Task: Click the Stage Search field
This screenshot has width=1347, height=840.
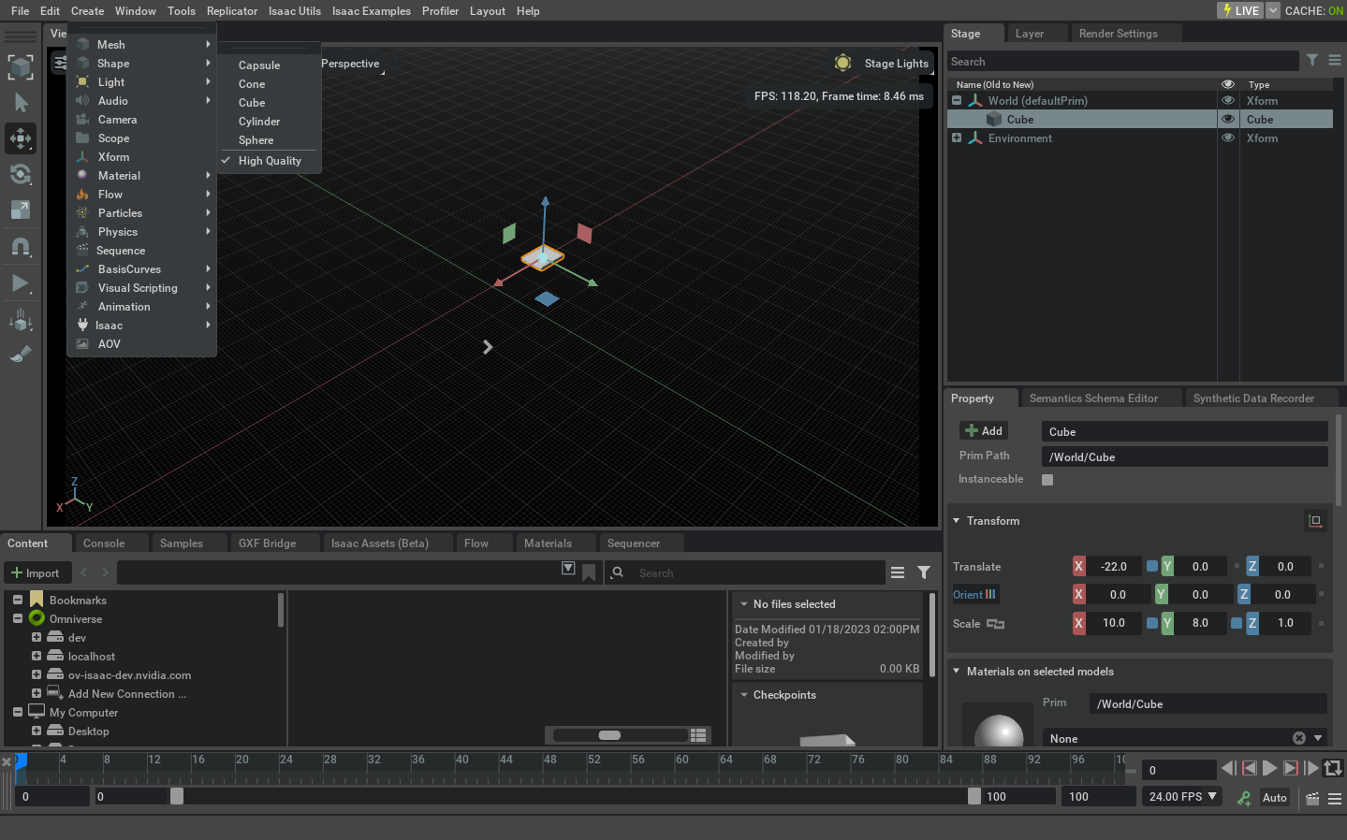Action: point(1122,61)
